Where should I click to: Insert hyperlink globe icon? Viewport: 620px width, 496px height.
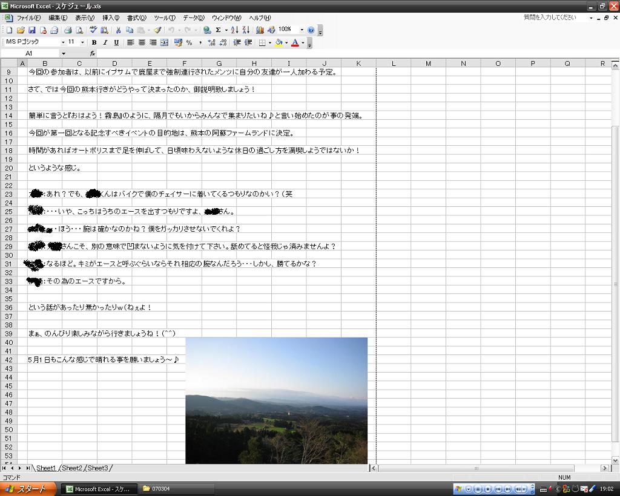pyautogui.click(x=207, y=30)
